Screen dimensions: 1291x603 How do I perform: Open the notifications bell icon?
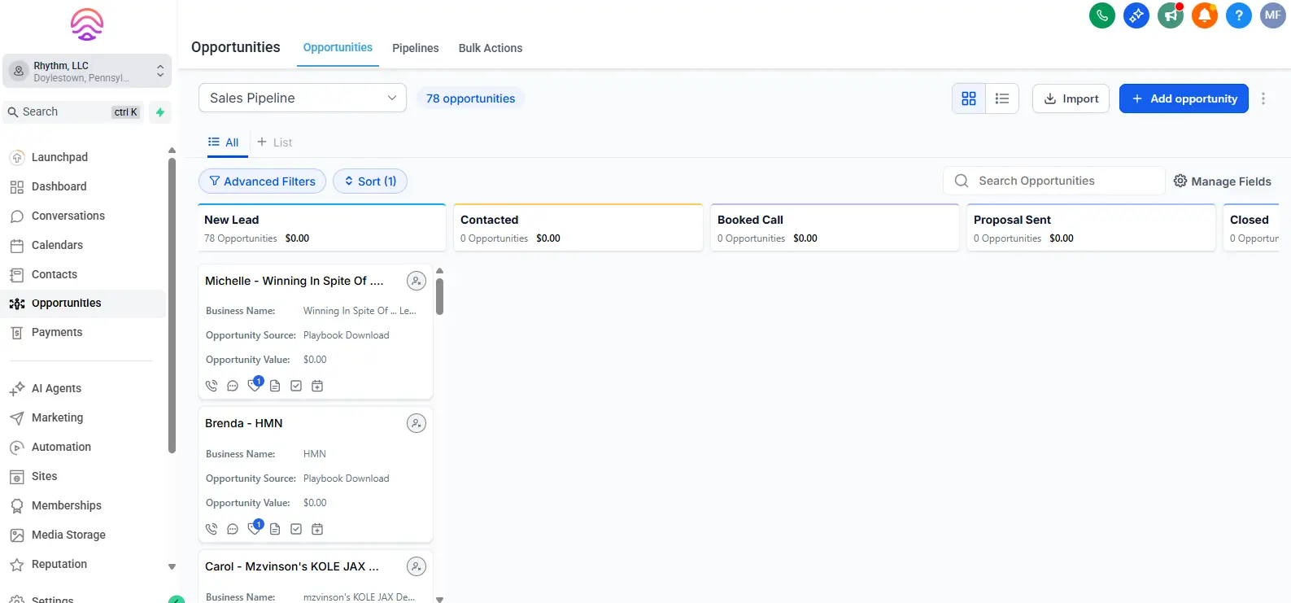1204,15
